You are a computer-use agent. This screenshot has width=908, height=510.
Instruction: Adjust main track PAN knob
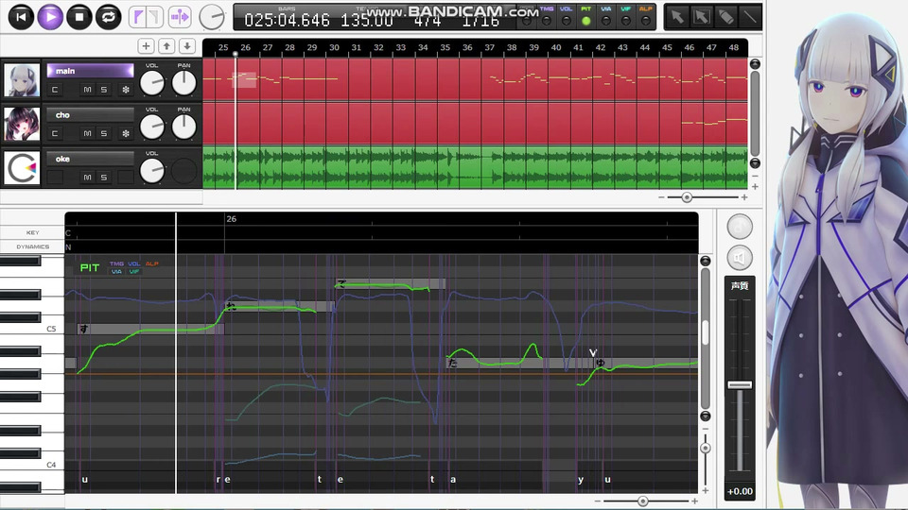pyautogui.click(x=184, y=83)
